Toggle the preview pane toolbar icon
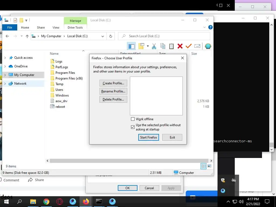This screenshot has height=207, width=276. [x=131, y=46]
